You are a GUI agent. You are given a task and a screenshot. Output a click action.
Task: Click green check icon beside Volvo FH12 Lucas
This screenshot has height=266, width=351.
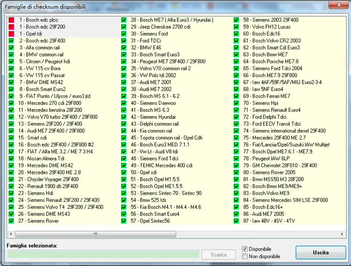(x=236, y=27)
